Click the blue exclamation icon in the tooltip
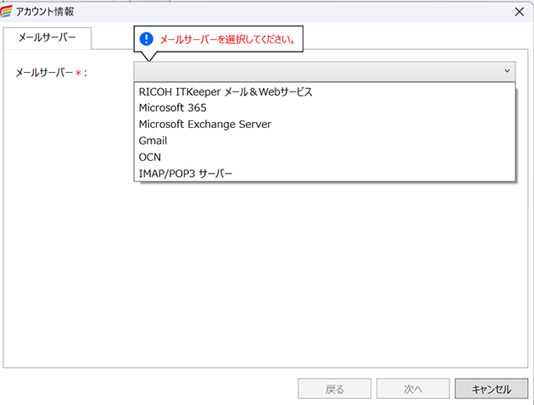The width and height of the screenshot is (534, 405). [147, 39]
